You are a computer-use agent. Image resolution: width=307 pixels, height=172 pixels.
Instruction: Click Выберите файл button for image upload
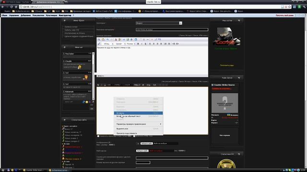coord(146,143)
